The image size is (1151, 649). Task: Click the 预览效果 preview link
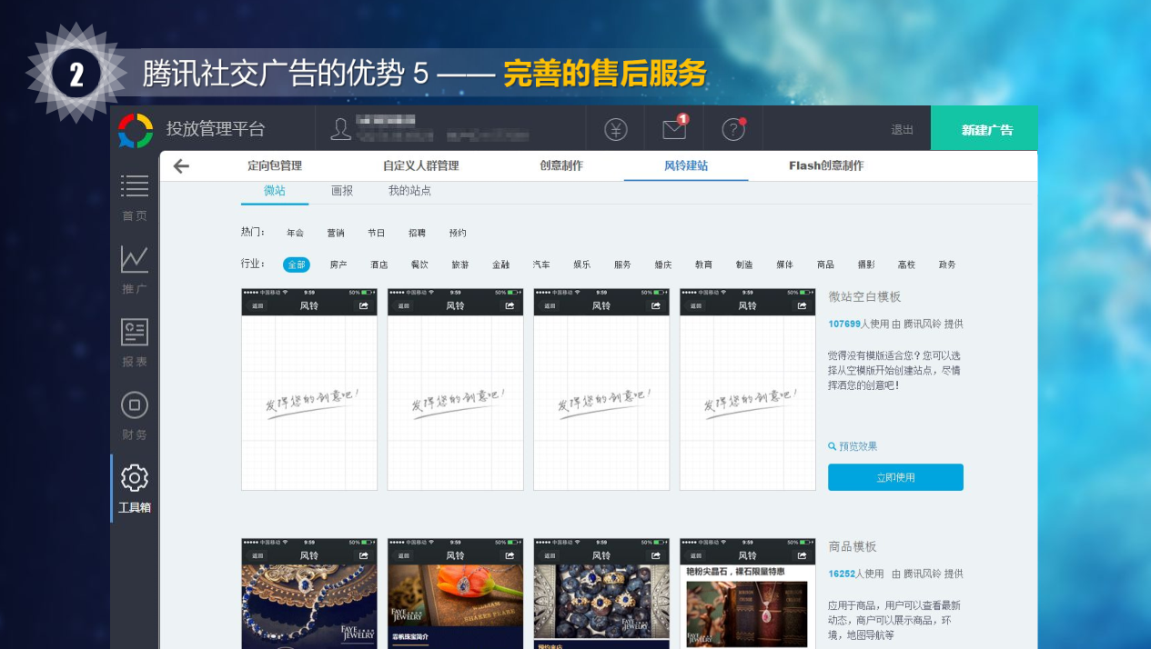pos(853,446)
